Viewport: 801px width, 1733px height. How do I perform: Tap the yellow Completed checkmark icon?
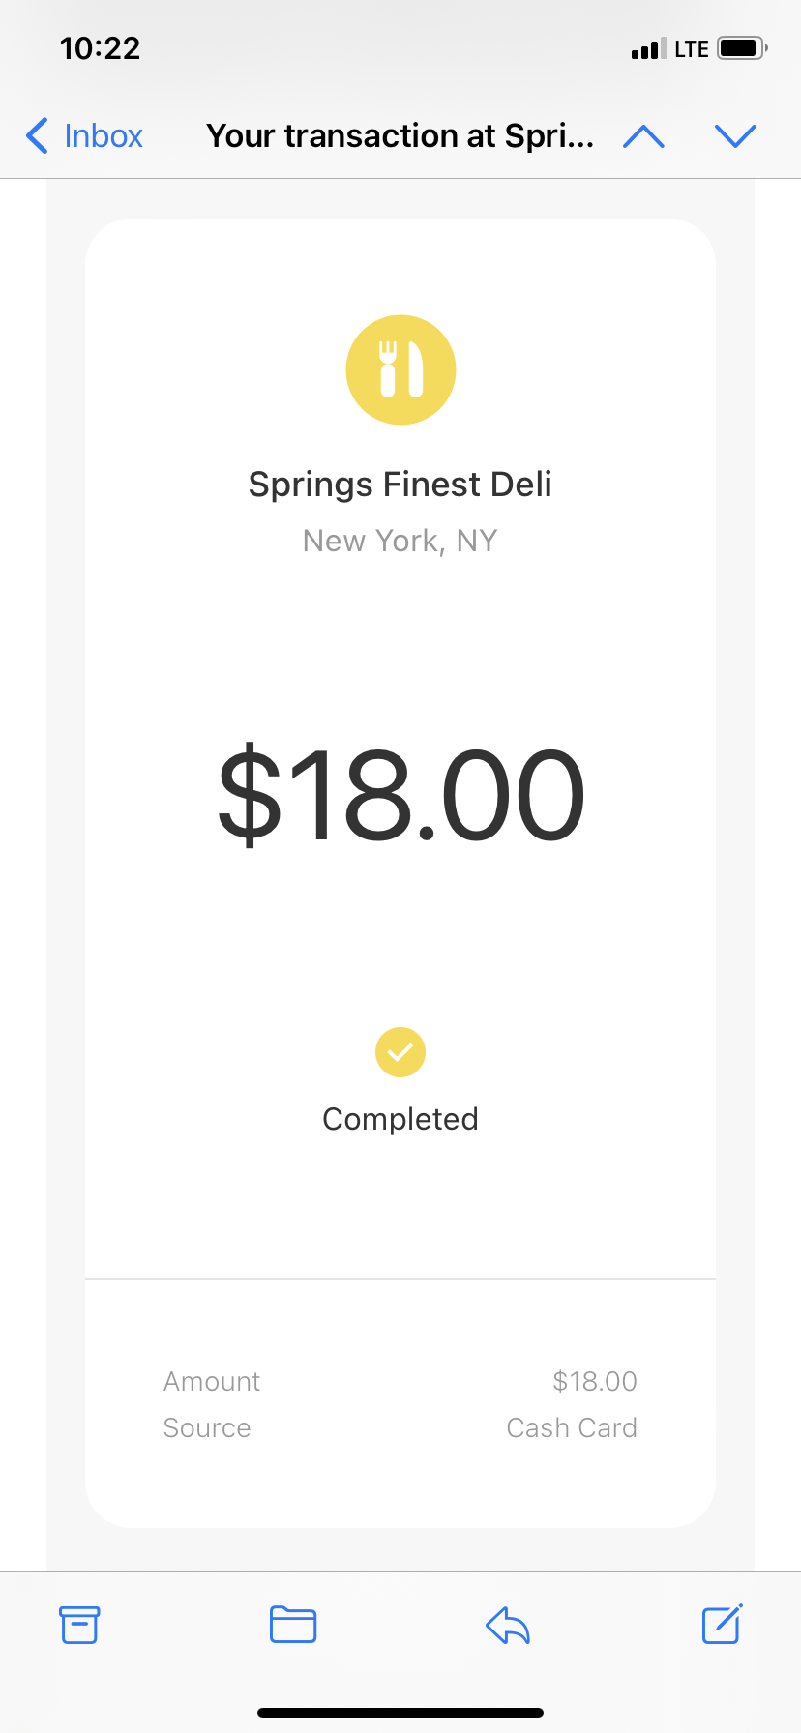pyautogui.click(x=400, y=1051)
